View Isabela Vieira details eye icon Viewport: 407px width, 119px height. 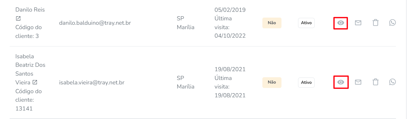341,82
